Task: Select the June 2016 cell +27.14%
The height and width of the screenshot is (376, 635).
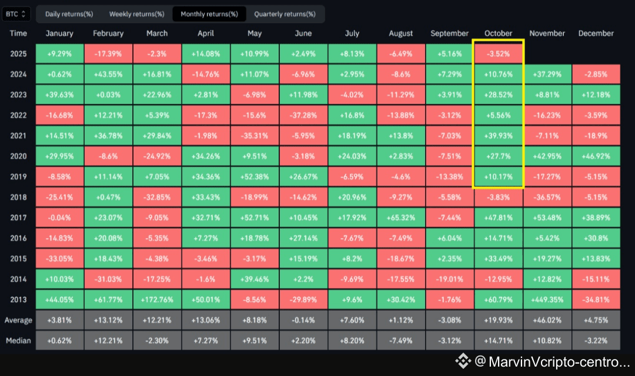Action: coord(303,238)
